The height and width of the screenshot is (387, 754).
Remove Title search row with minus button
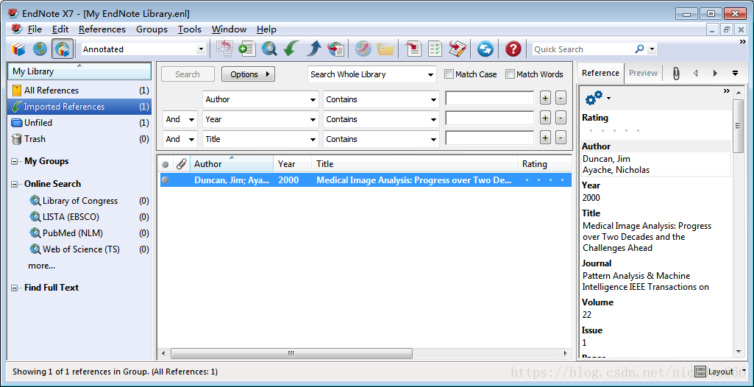561,138
